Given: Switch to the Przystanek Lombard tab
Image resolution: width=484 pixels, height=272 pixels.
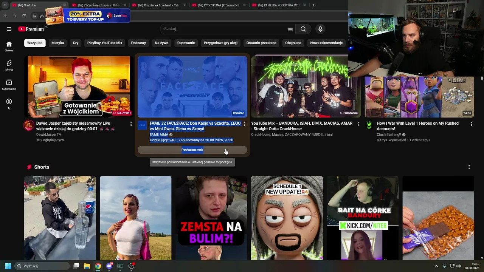Looking at the screenshot, I should (158, 5).
